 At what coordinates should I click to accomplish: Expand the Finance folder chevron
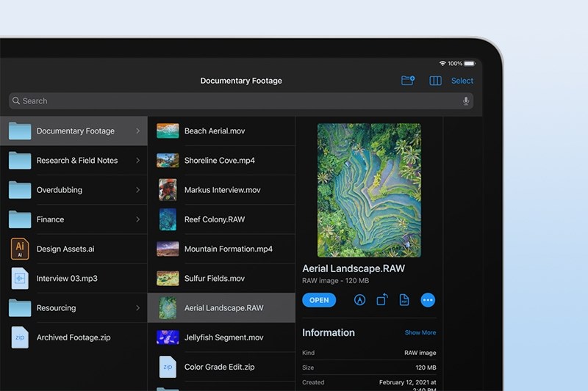137,219
